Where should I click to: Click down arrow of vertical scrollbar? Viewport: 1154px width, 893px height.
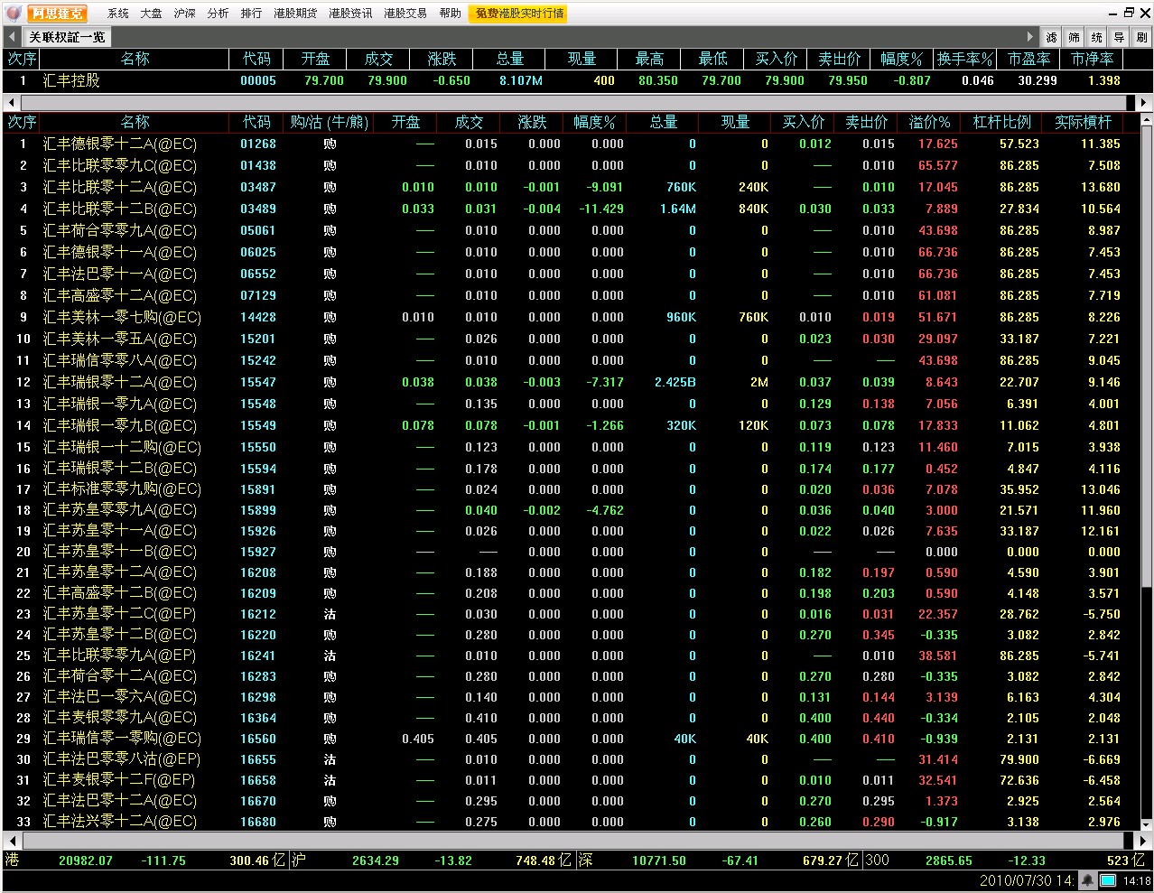pyautogui.click(x=1147, y=824)
